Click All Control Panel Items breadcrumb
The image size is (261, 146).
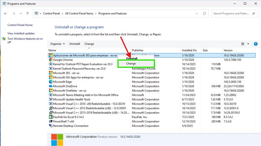[79, 13]
